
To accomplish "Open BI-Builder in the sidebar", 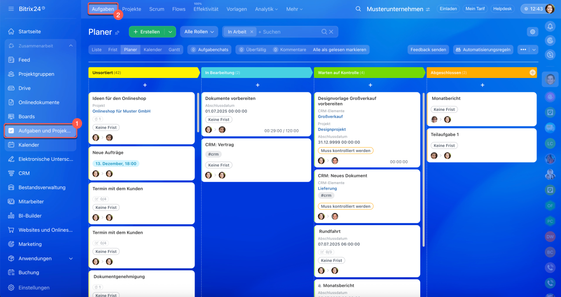I will coord(40,216).
